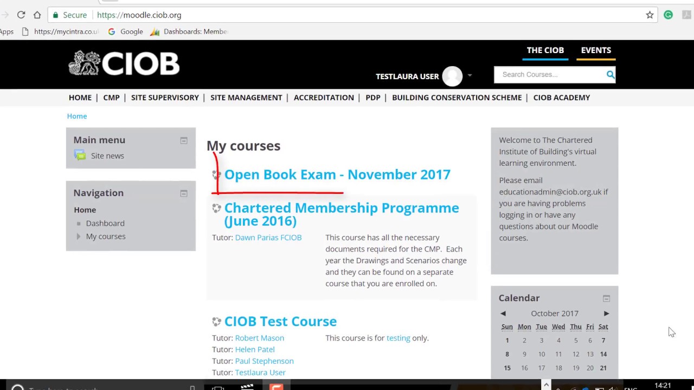View tutor Paul Stephenson profile
Viewport: 694px width, 390px height.
click(265, 361)
